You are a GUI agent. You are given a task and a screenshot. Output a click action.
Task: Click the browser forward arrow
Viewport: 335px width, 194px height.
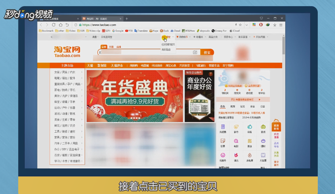click(47, 25)
